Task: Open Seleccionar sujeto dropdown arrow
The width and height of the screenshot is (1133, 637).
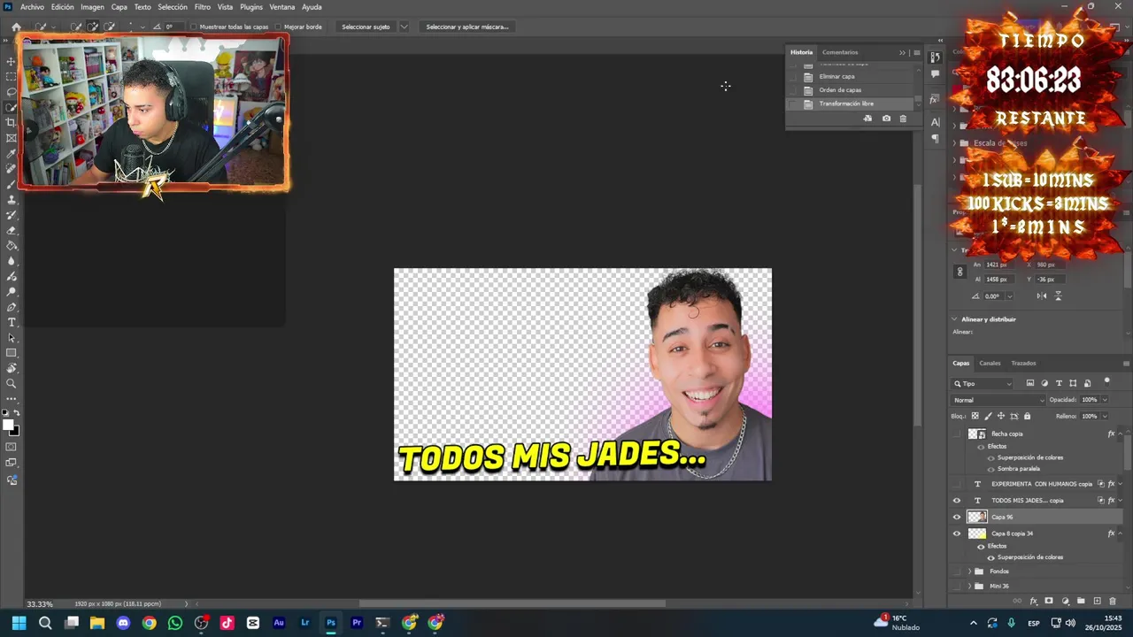Action: [405, 27]
